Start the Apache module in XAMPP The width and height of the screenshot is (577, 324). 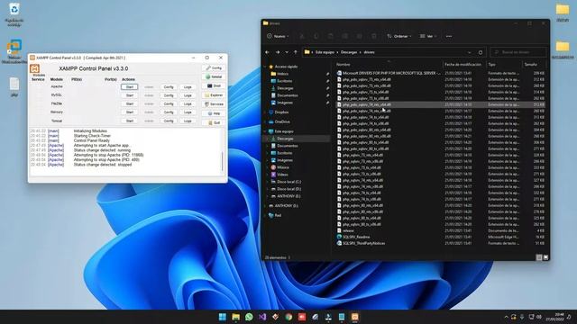130,86
